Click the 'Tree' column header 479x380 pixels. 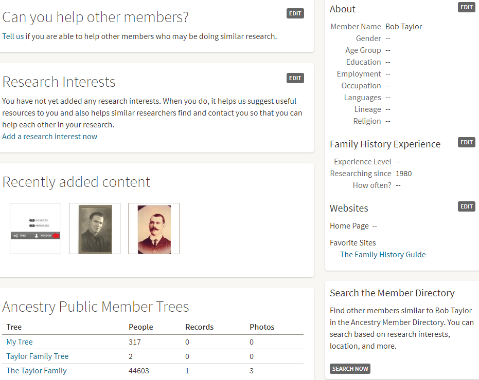[x=14, y=327]
